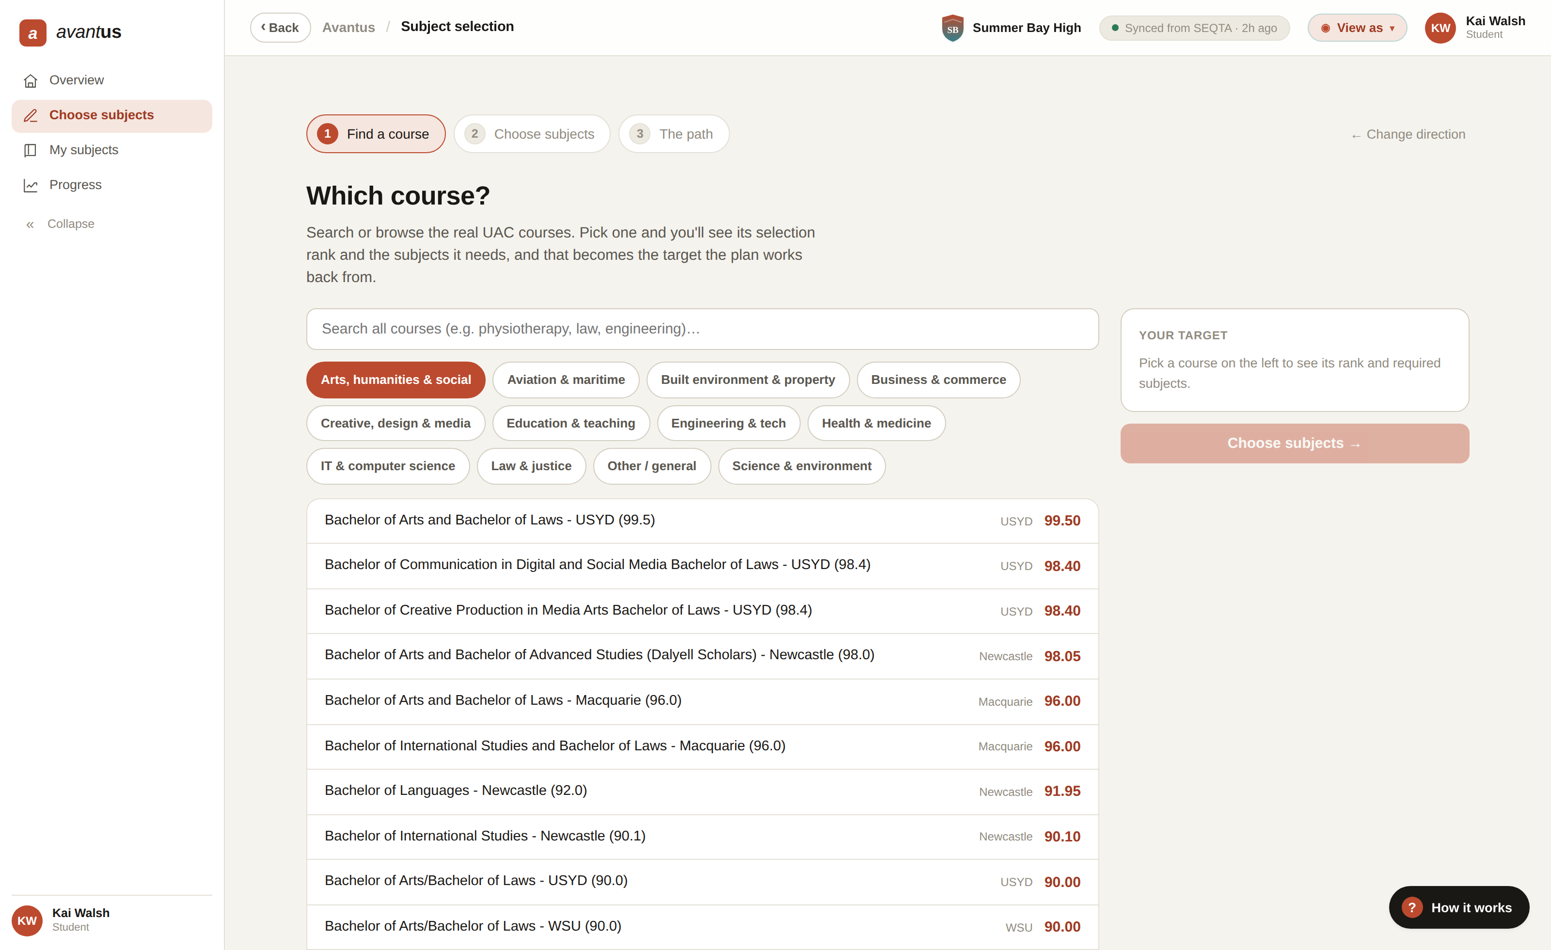Select Aviation & maritime filter
1551x950 pixels.
point(566,380)
